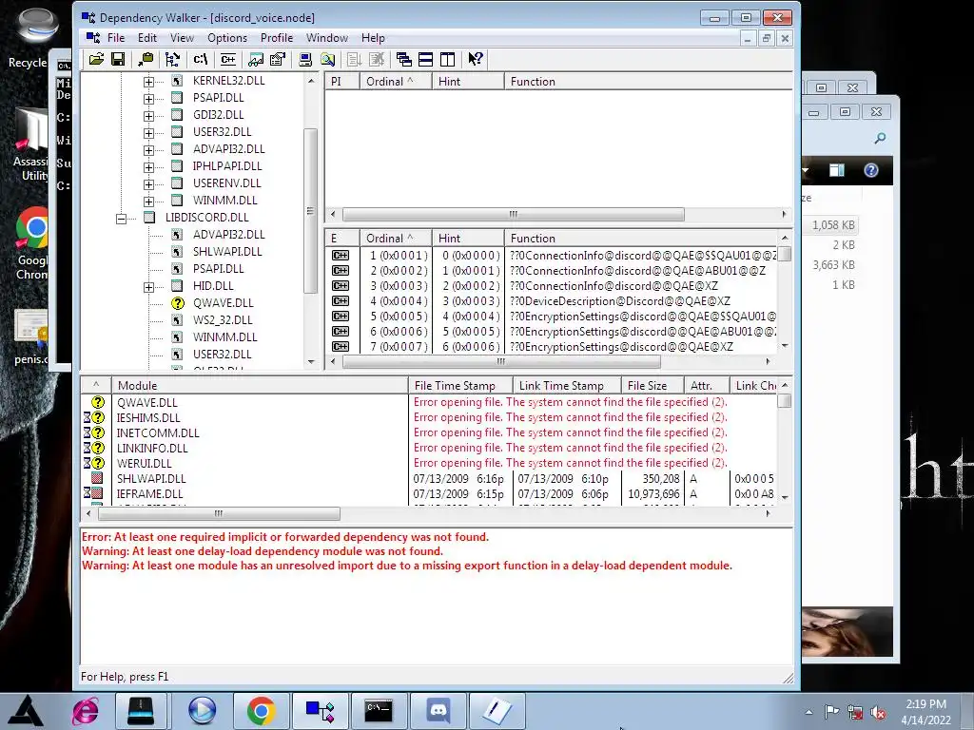The width and height of the screenshot is (974, 730).
Task: Click the module list horizontal scrollbar
Action: pyautogui.click(x=219, y=514)
